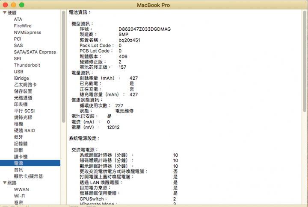Open the Thunderbolt entry

tap(27, 65)
